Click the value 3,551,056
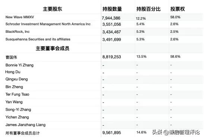204x139 pixels. [112, 24]
